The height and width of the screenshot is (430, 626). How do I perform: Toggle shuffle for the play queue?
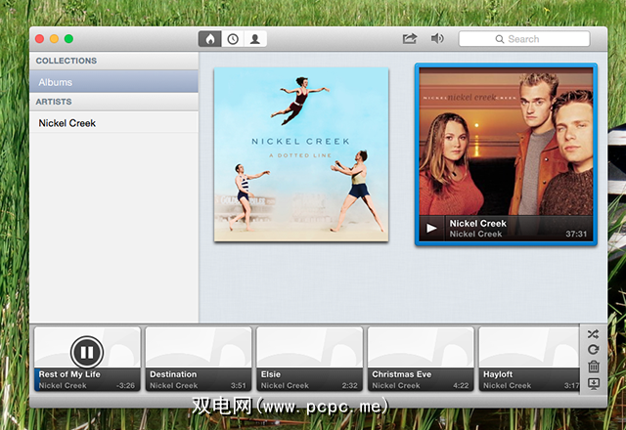[593, 333]
